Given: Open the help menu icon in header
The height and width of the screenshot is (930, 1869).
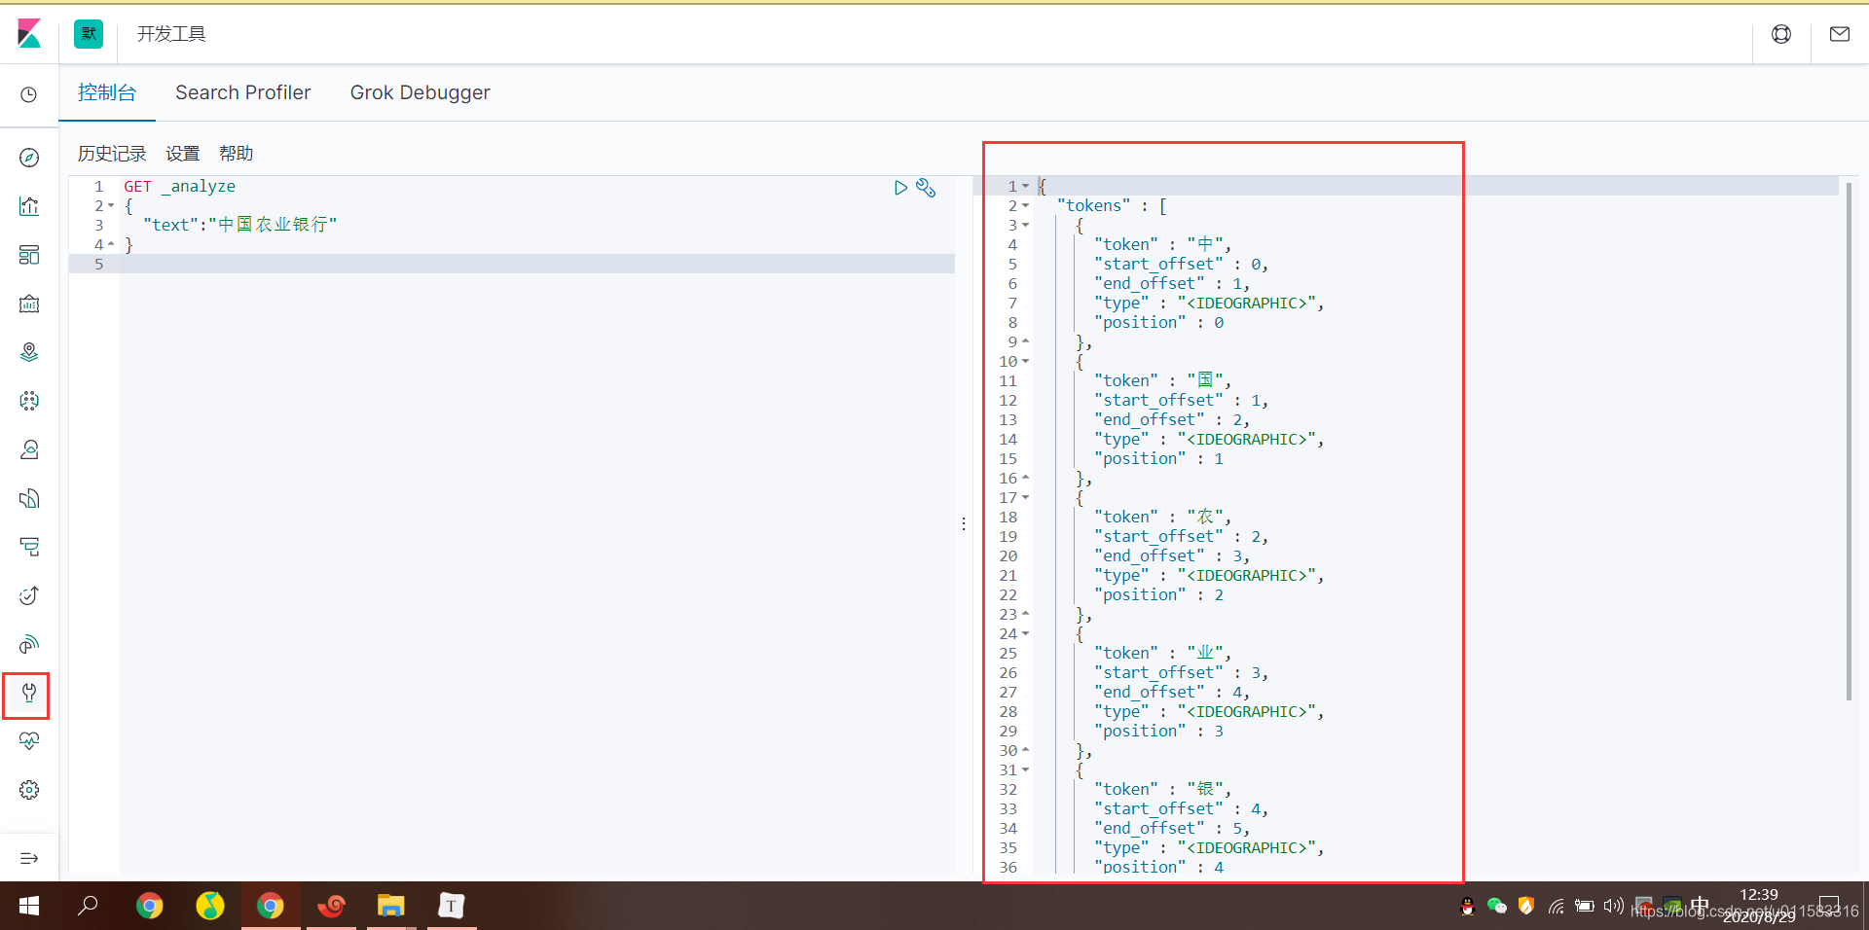Looking at the screenshot, I should pyautogui.click(x=1781, y=34).
